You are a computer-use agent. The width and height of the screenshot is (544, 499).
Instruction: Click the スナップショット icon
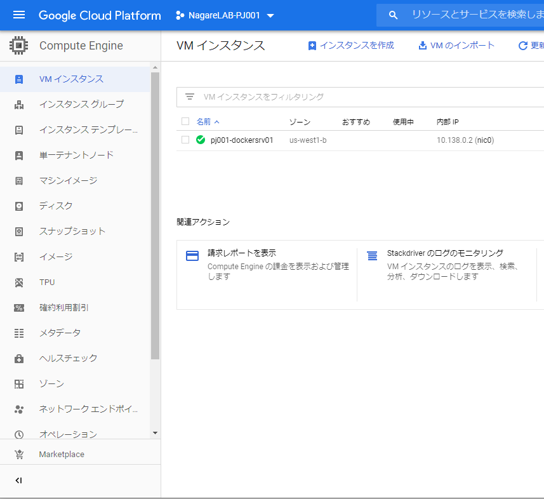click(x=19, y=232)
